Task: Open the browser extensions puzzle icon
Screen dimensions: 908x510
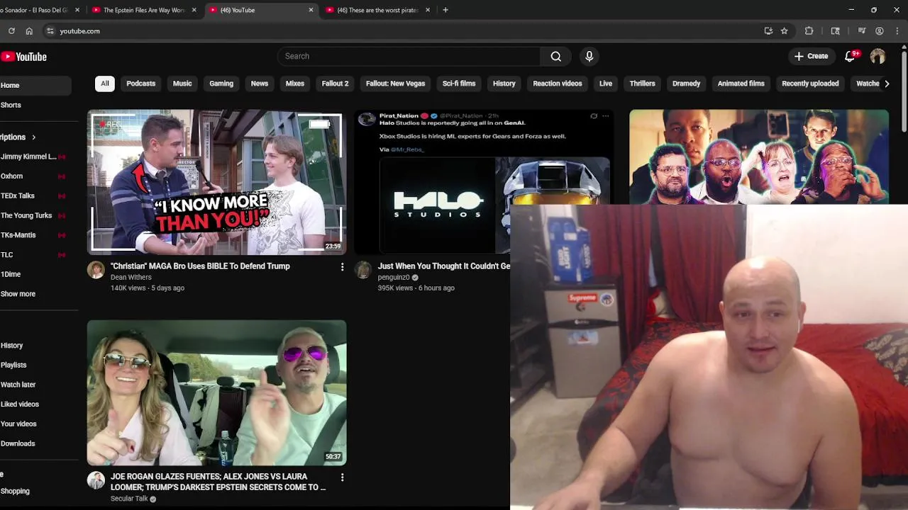Action: point(809,31)
